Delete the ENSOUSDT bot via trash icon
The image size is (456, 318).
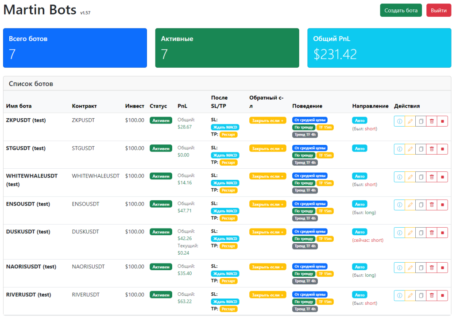pyautogui.click(x=432, y=205)
